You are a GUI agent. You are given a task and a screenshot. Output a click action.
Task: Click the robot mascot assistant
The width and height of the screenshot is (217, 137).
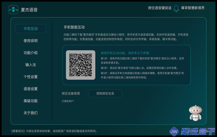tap(195, 113)
